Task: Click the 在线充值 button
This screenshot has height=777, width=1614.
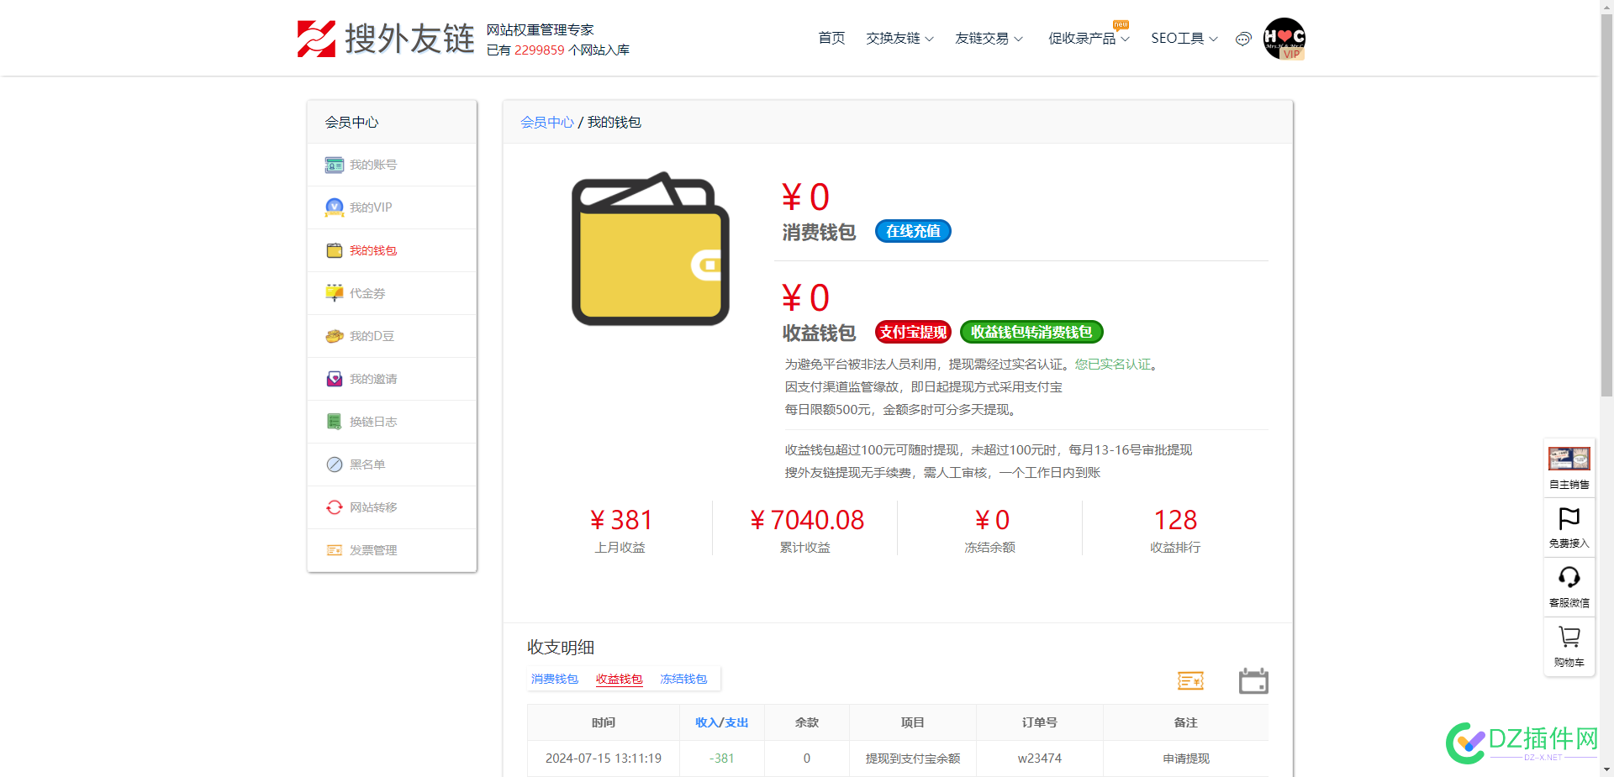Action: click(x=913, y=231)
